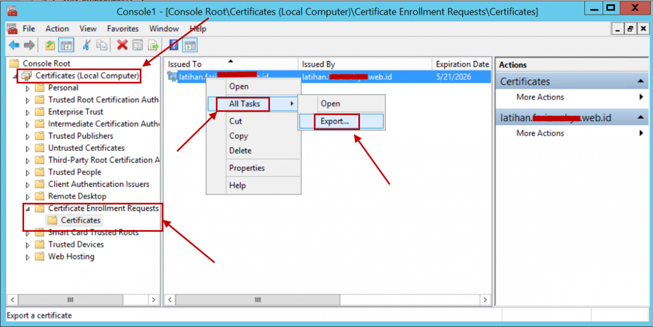Click the Export List toolbar icon
The height and width of the screenshot is (327, 653).
tap(153, 45)
